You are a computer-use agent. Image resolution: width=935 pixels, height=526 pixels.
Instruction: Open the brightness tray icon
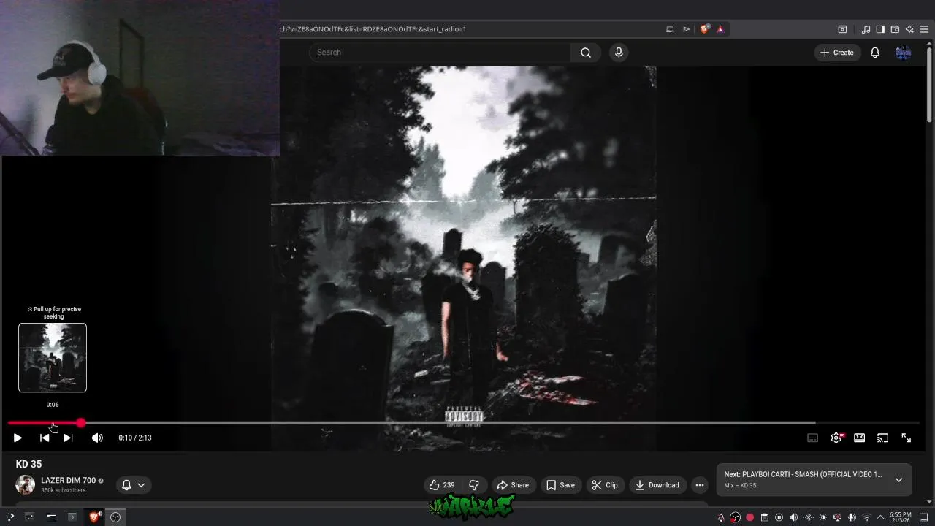pyautogui.click(x=823, y=517)
